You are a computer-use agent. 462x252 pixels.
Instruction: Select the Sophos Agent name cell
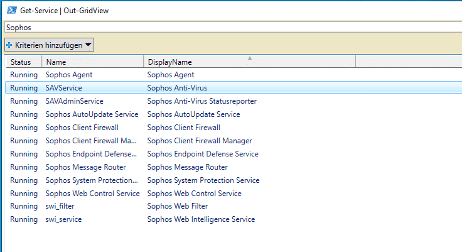(x=69, y=75)
